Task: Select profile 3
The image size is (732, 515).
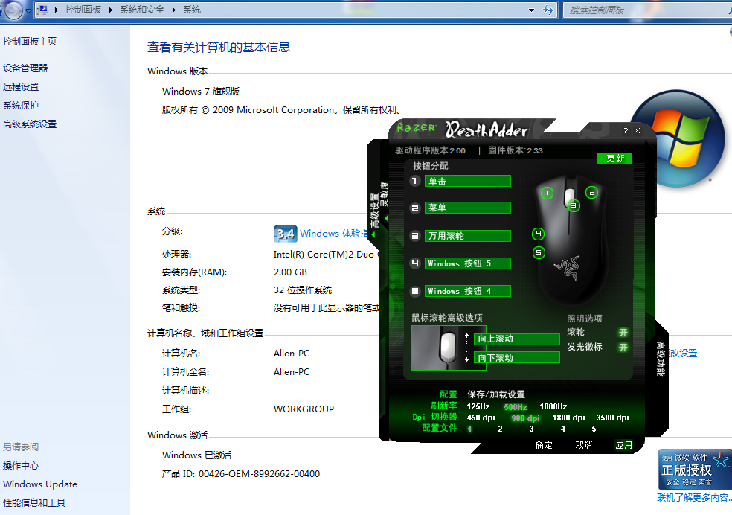Action: pos(531,429)
